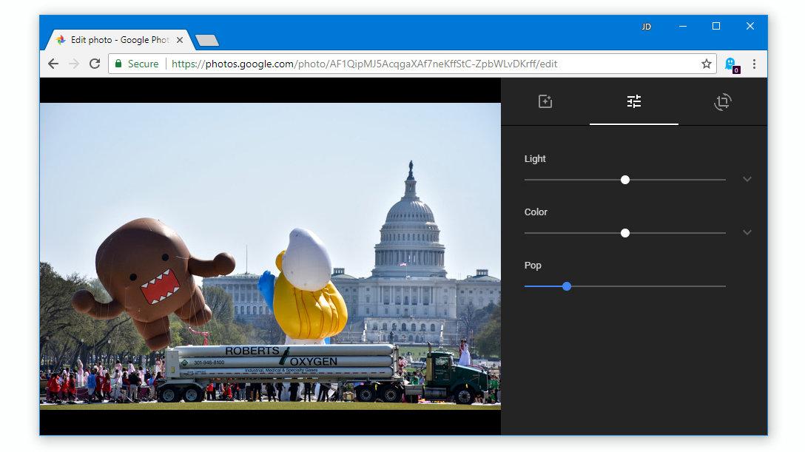Click the Pop slider handle
The width and height of the screenshot is (805, 452).
tap(567, 286)
